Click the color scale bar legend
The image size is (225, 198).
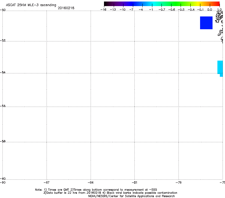[162, 4]
